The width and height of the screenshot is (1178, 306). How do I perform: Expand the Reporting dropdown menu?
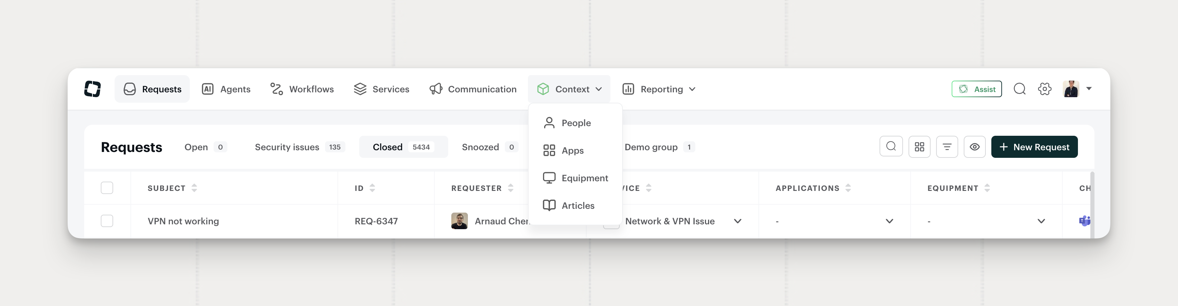tap(659, 89)
